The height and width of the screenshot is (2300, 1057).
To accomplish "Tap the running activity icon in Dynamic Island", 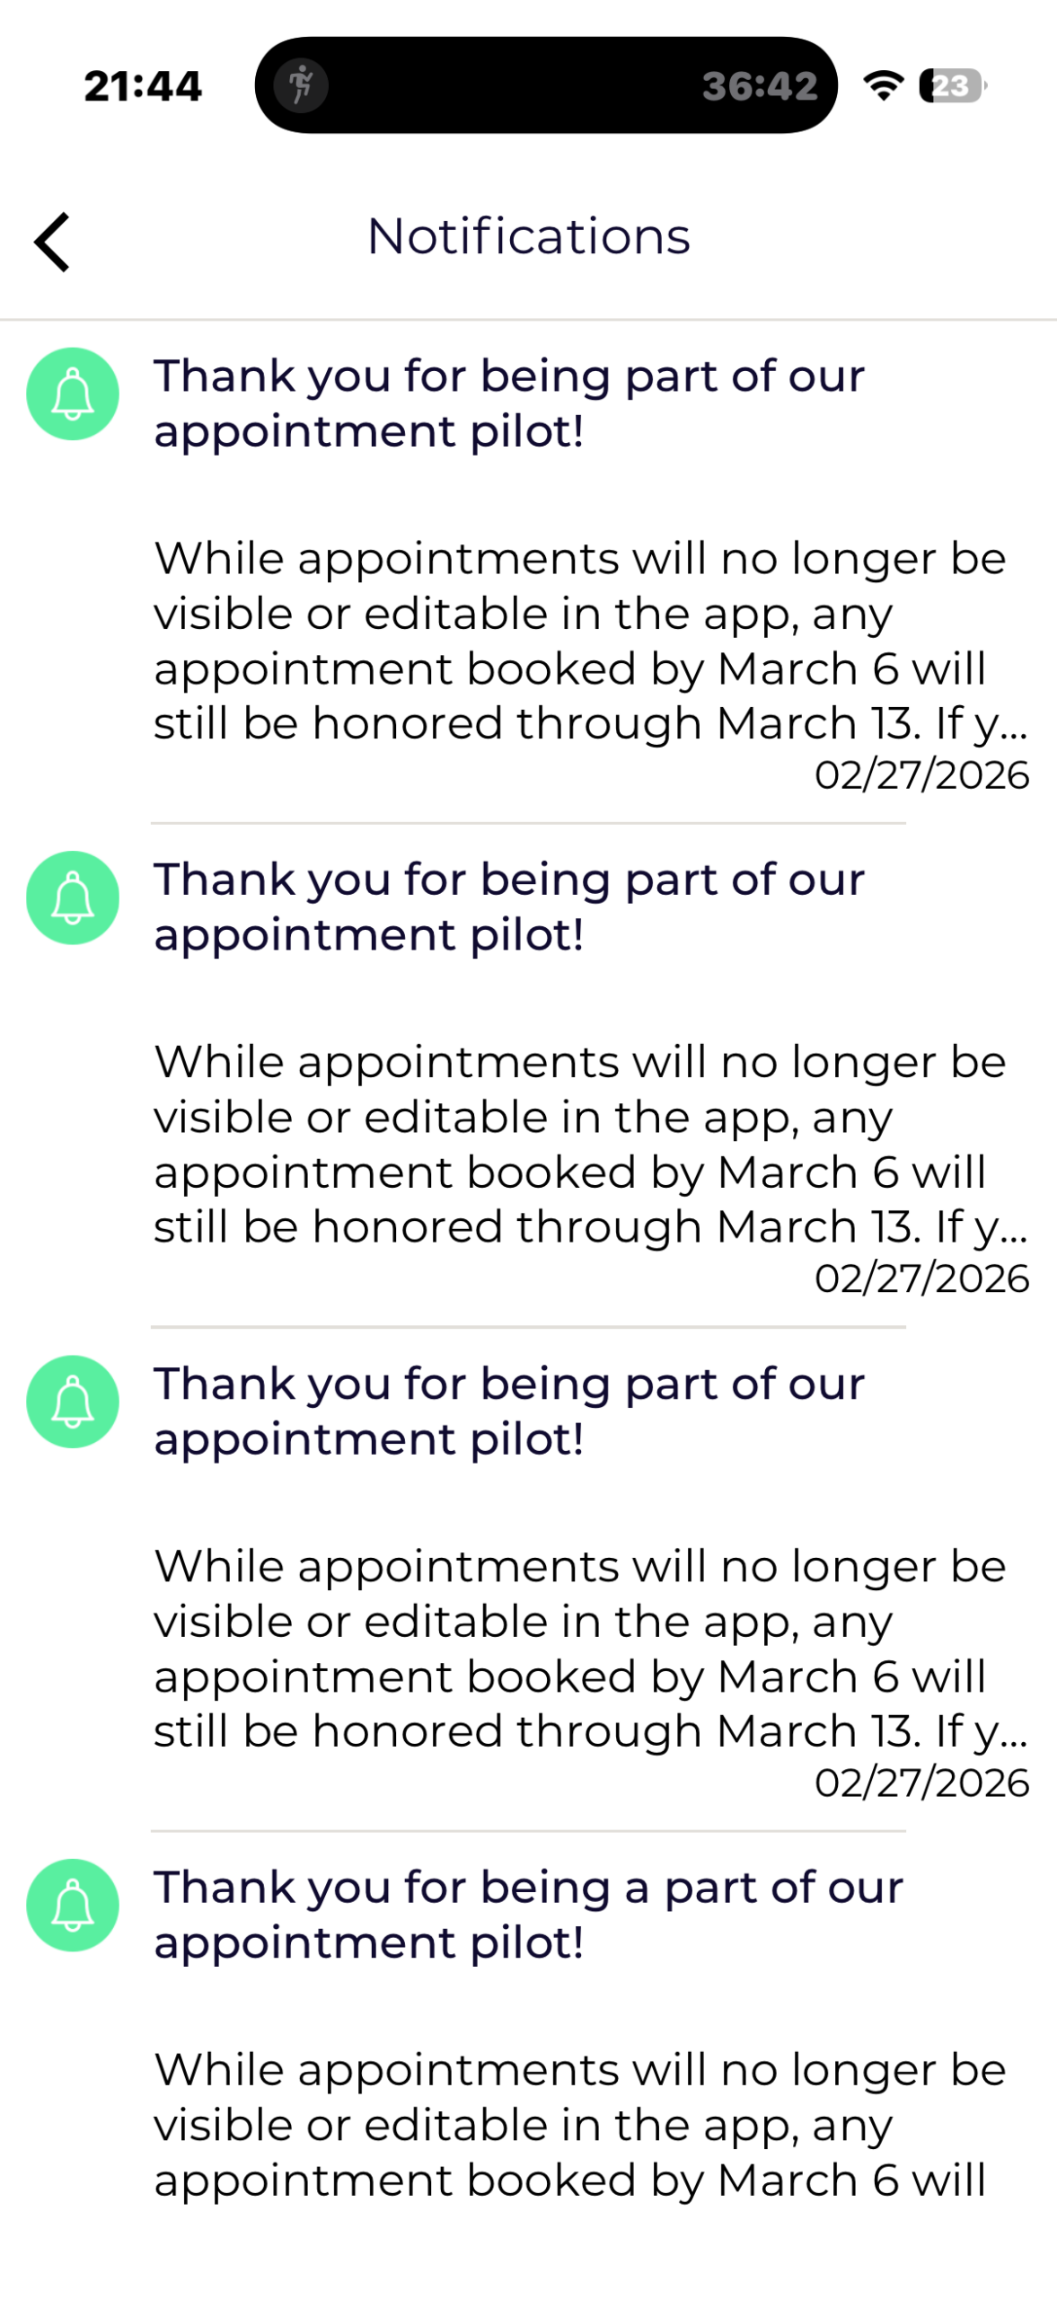I will pyautogui.click(x=301, y=85).
